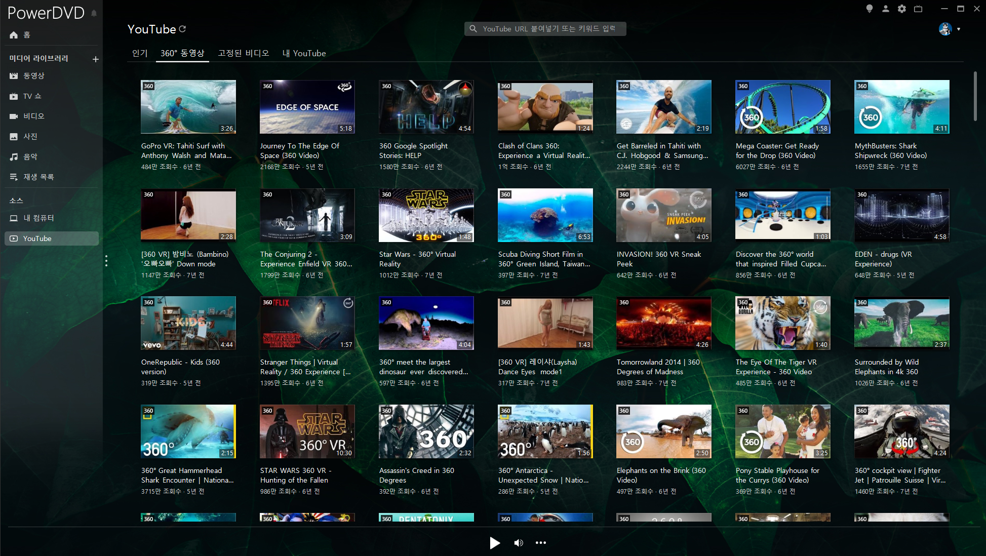Select YouTube source in sidebar

(52, 239)
